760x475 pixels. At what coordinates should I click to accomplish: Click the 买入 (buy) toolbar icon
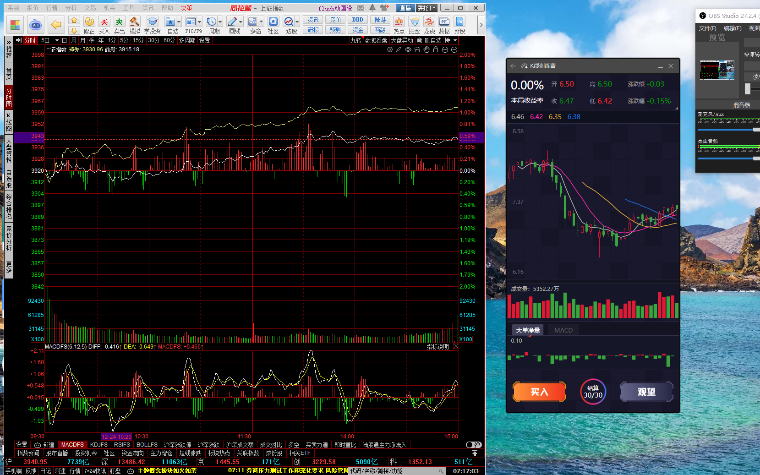click(104, 22)
